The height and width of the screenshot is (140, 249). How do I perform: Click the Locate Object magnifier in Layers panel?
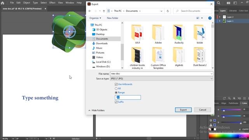229,98
